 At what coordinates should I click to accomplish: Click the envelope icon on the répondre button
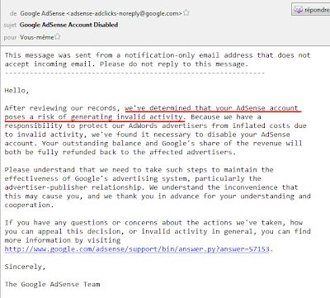tap(298, 10)
